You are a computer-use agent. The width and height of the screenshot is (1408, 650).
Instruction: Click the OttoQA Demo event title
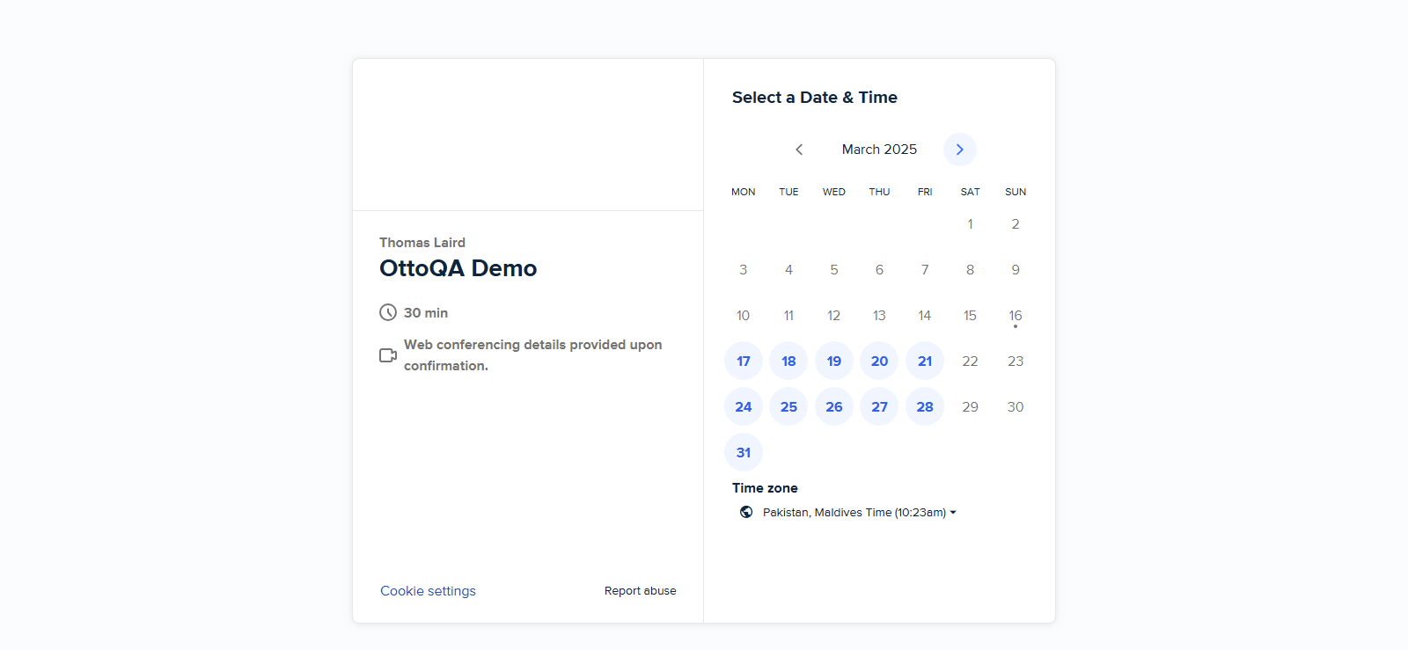click(458, 268)
